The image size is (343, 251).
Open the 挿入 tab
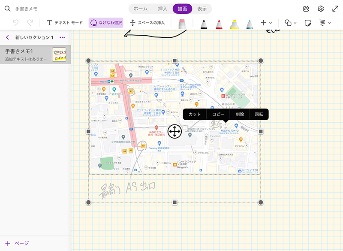point(162,9)
